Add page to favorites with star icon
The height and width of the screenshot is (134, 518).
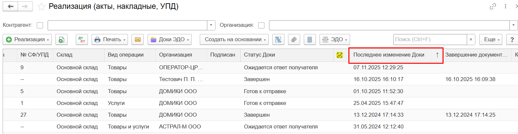coord(41,7)
